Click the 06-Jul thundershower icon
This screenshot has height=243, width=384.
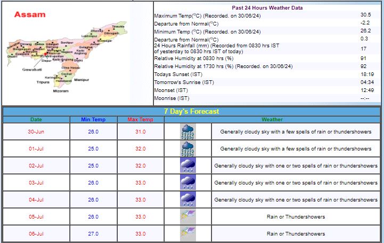coord(188,234)
